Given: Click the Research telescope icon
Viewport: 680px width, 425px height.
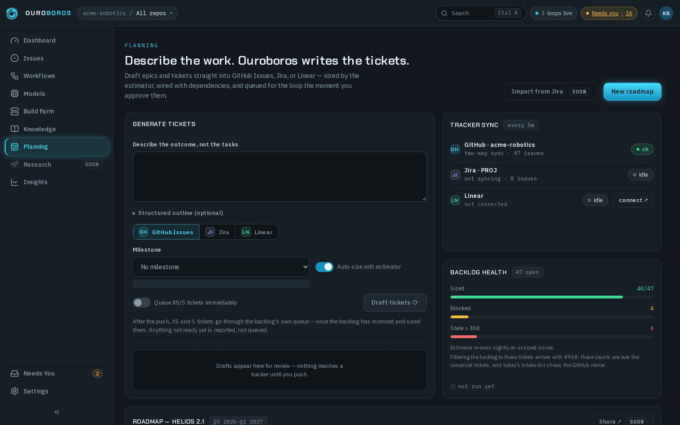Looking at the screenshot, I should 15,164.
